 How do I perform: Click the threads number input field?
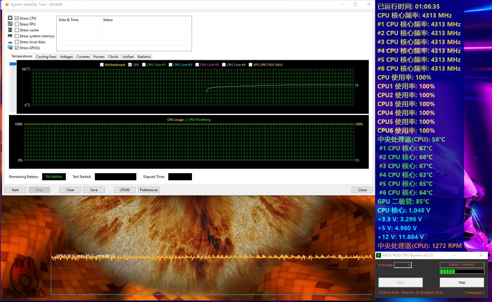click(403, 265)
